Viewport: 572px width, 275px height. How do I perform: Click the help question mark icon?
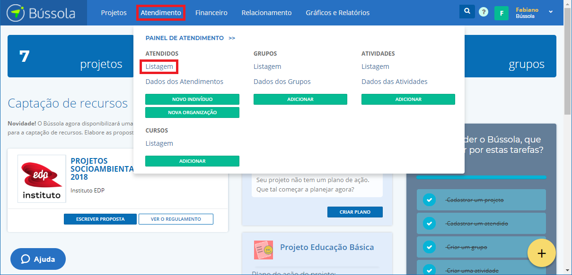pos(483,13)
